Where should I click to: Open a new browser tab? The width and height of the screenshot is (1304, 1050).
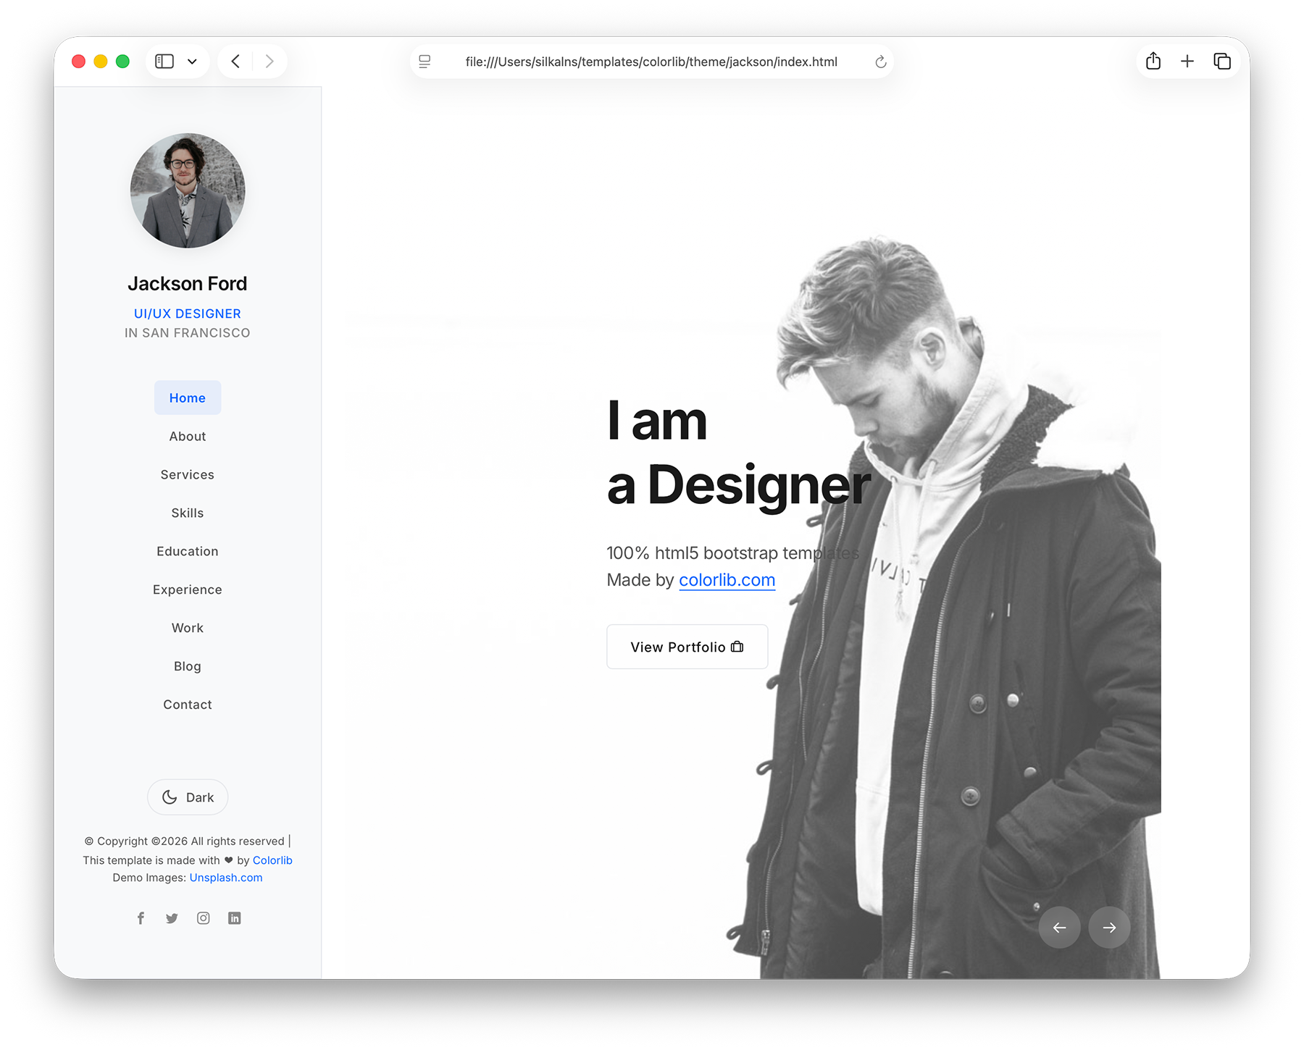[1187, 62]
